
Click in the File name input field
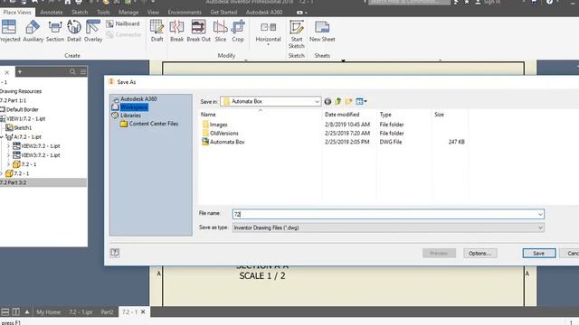[388, 214]
